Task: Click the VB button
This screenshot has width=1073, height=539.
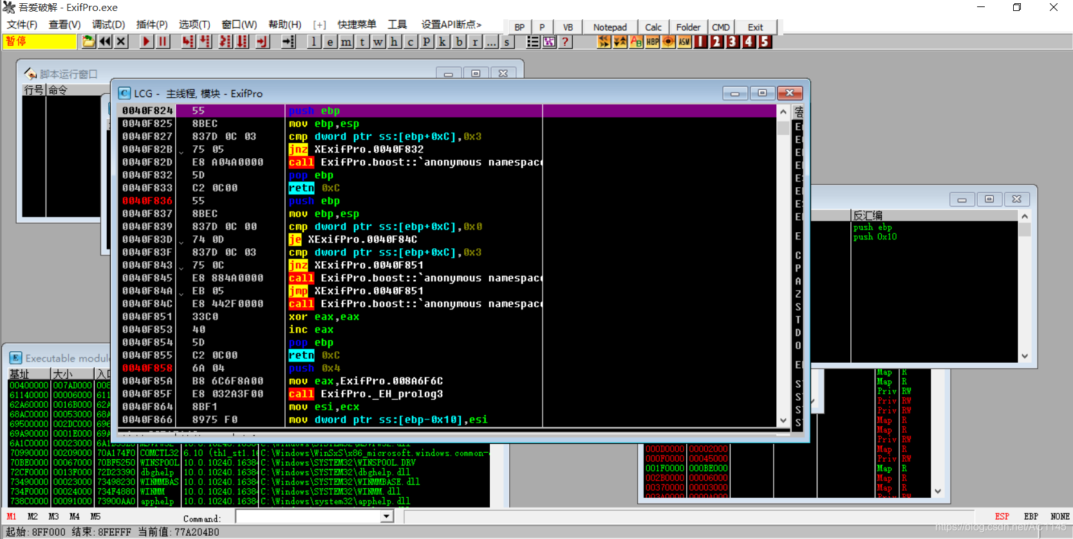Action: (x=568, y=27)
